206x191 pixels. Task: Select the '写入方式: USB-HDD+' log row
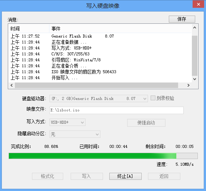tap(100, 48)
